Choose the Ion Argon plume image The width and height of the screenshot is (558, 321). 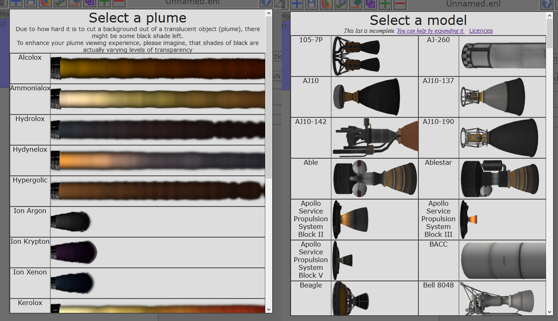coord(71,222)
